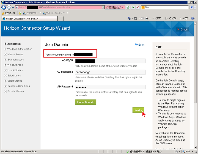Viewport: 198px width, 154px height.
Task: Select the Horizon Connector - Join Domain tab
Action: pos(29,19)
